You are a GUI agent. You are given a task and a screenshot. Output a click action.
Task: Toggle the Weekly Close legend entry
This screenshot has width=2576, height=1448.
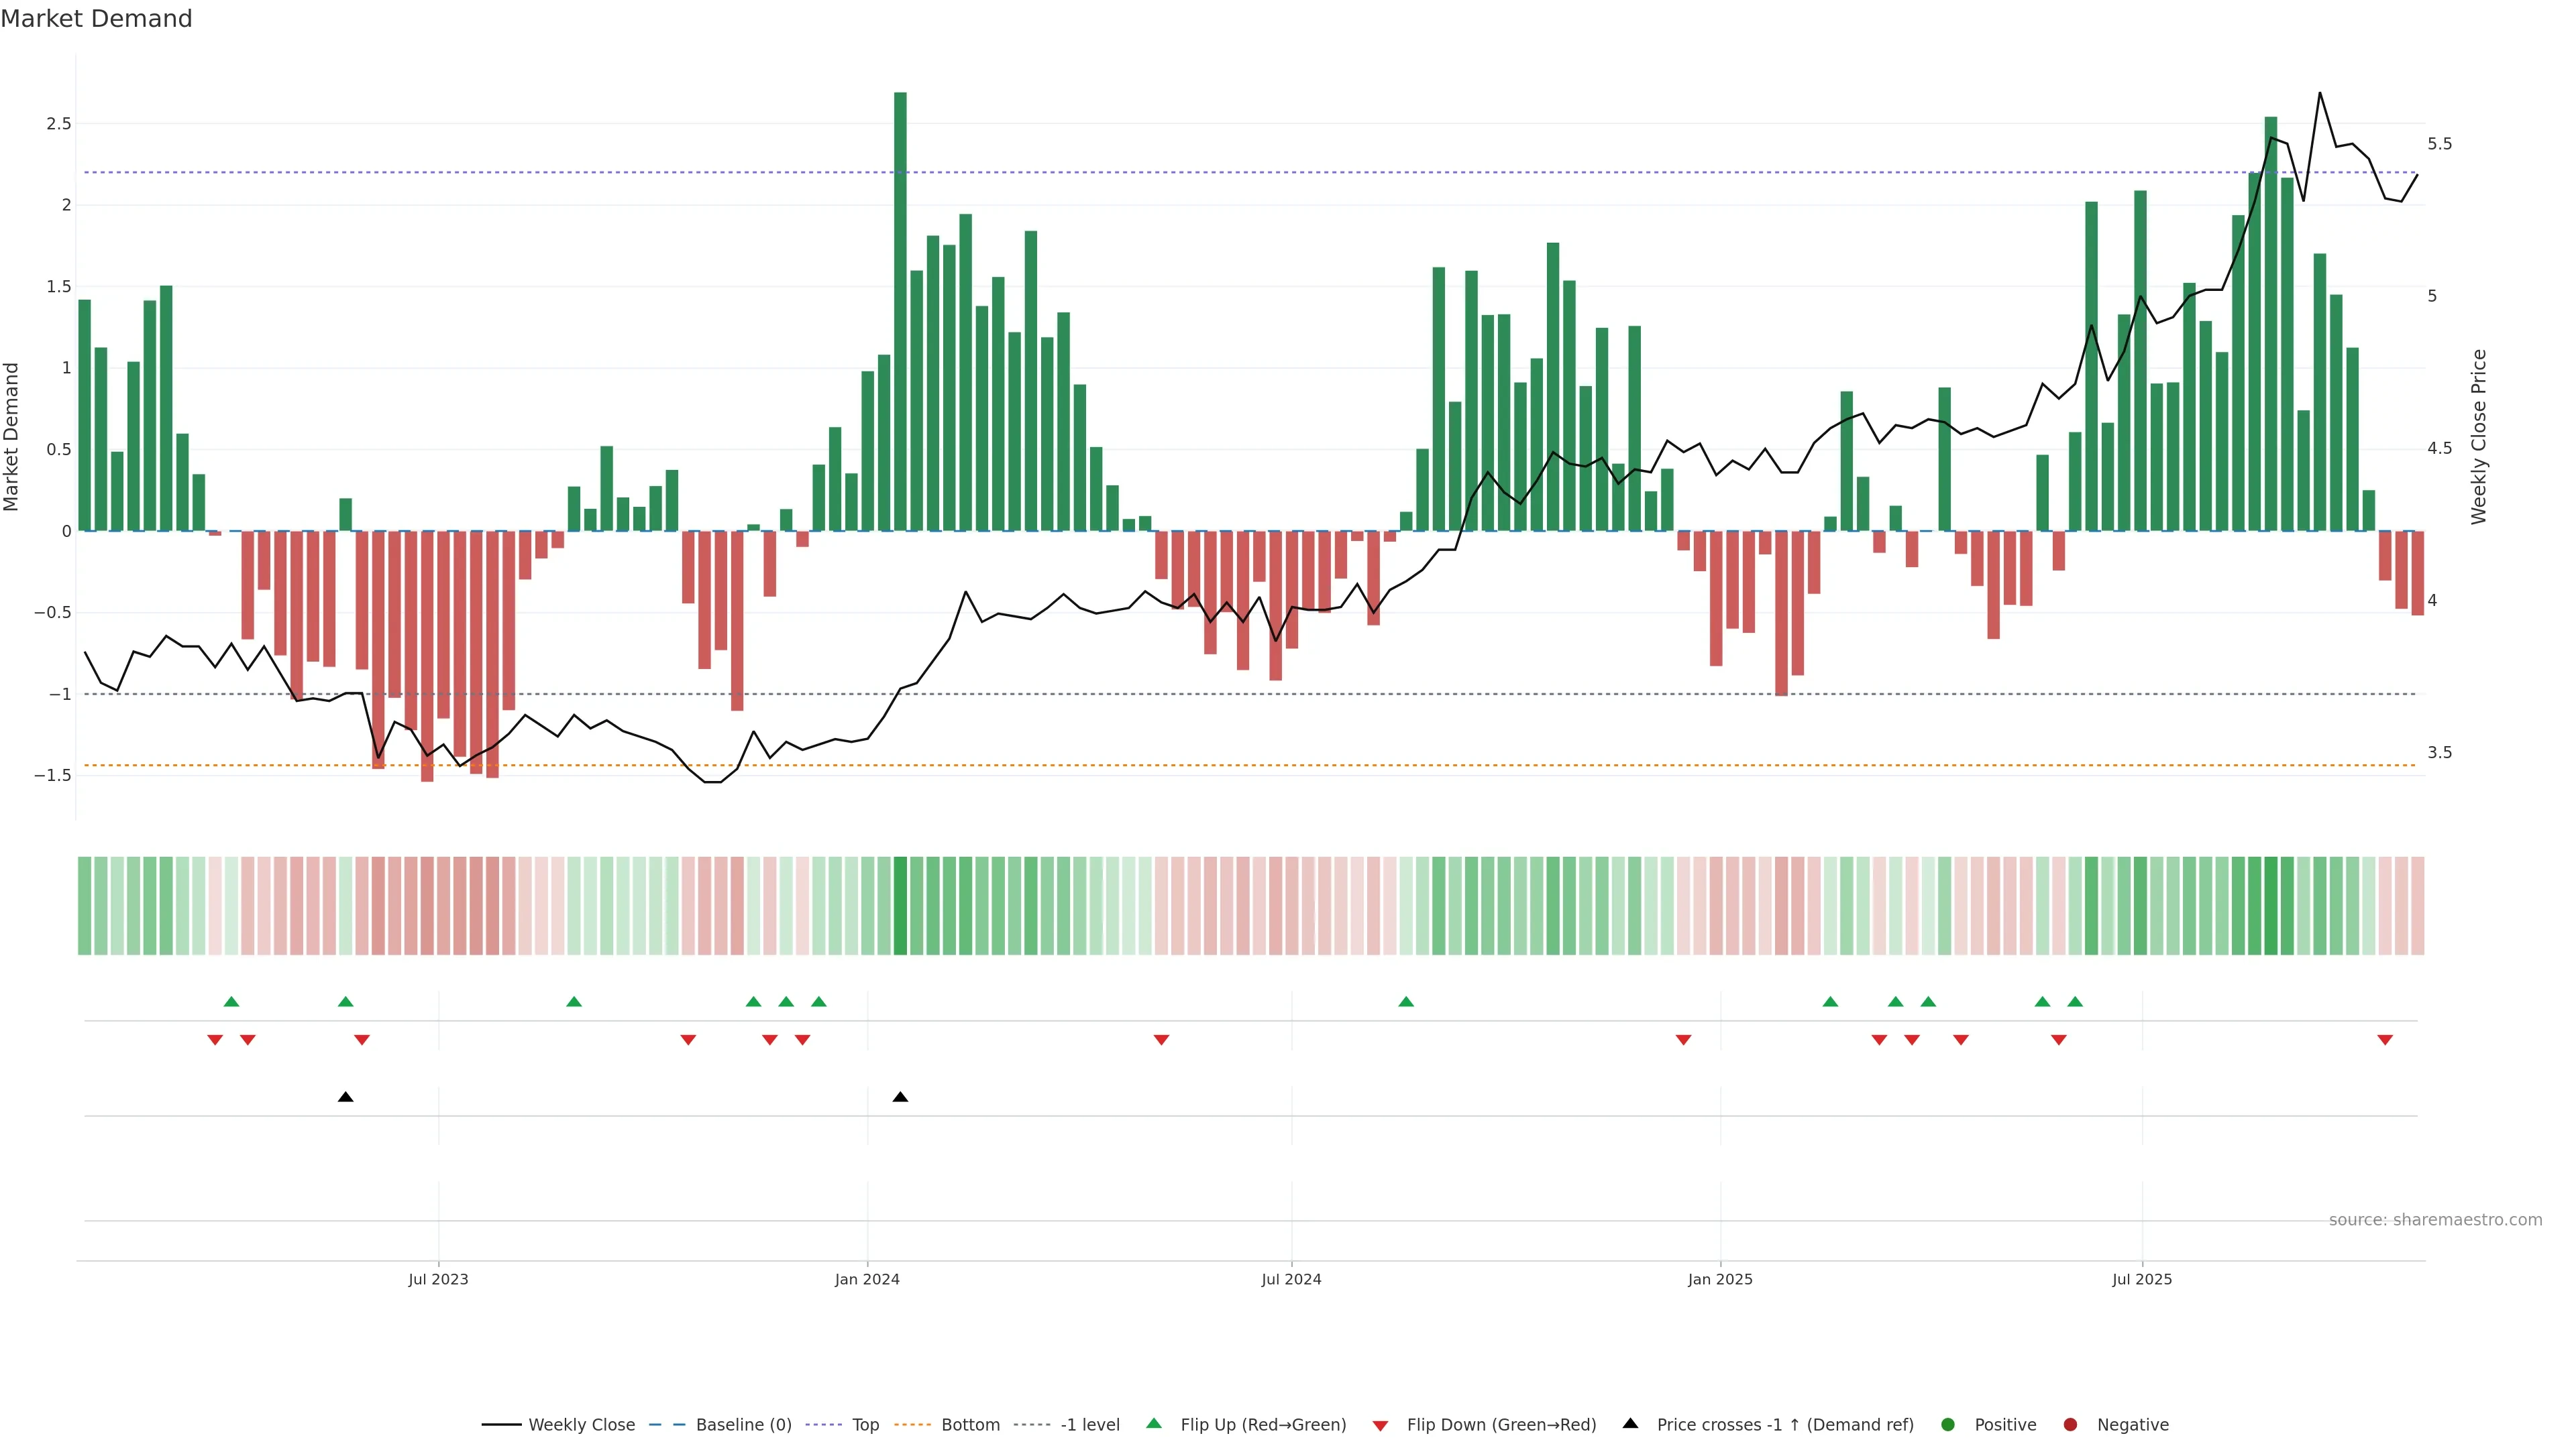pos(581,1424)
